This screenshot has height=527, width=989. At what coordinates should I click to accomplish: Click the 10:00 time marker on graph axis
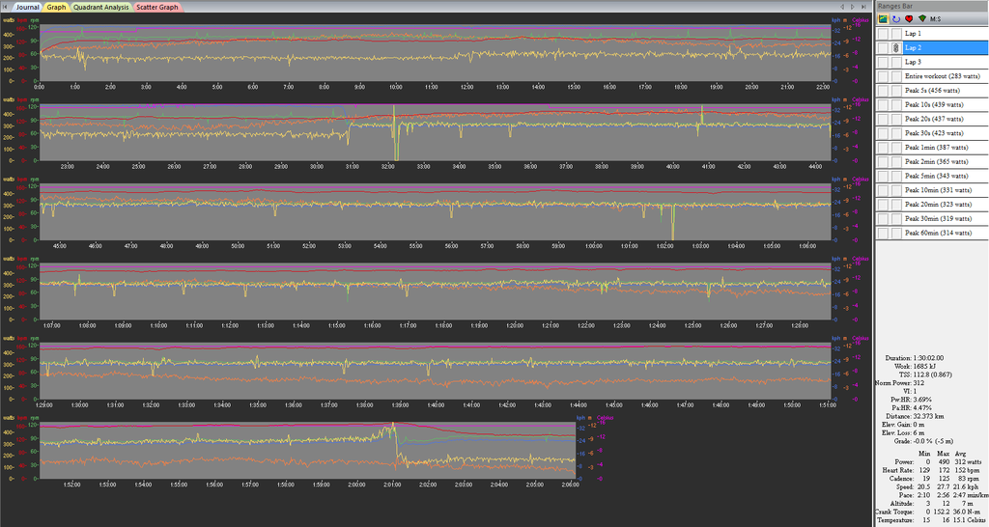[395, 87]
